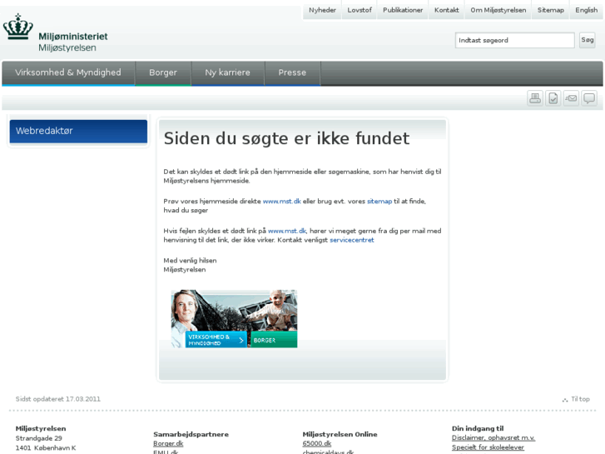Click the sitemap link in the text
This screenshot has width=605, height=454.
(x=379, y=202)
